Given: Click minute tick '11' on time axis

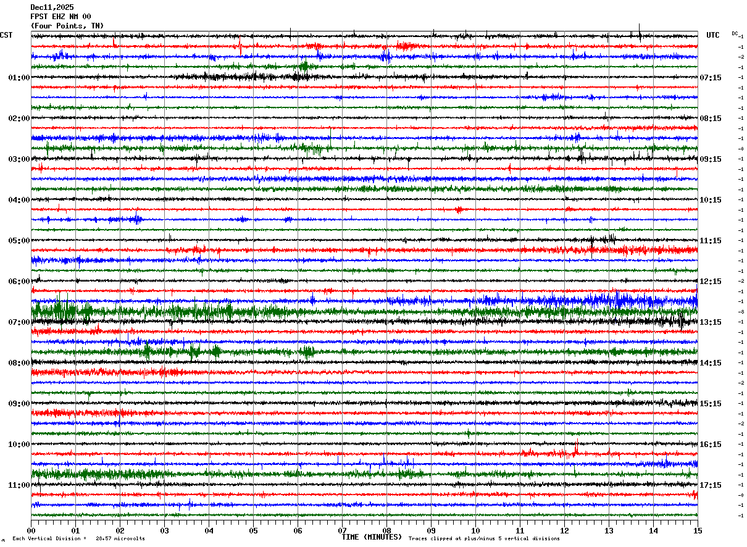Looking at the screenshot, I should coord(520,530).
